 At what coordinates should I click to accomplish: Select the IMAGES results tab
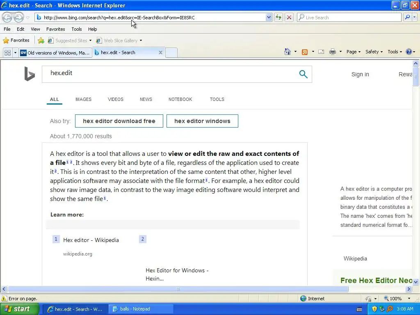point(83,99)
